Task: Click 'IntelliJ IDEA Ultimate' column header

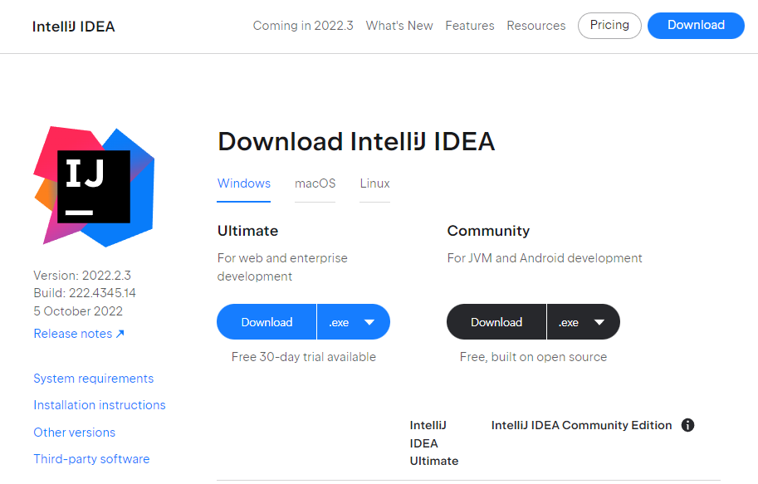Action: [x=433, y=442]
